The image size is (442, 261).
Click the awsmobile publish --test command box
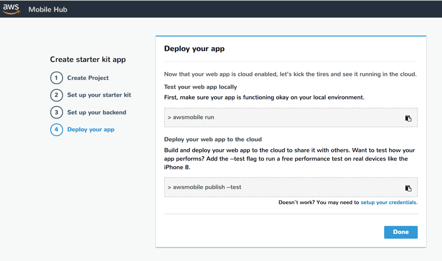point(291,187)
